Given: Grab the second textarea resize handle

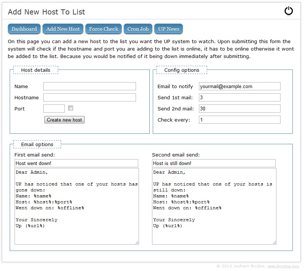Looking at the screenshot, I should (275, 243).
